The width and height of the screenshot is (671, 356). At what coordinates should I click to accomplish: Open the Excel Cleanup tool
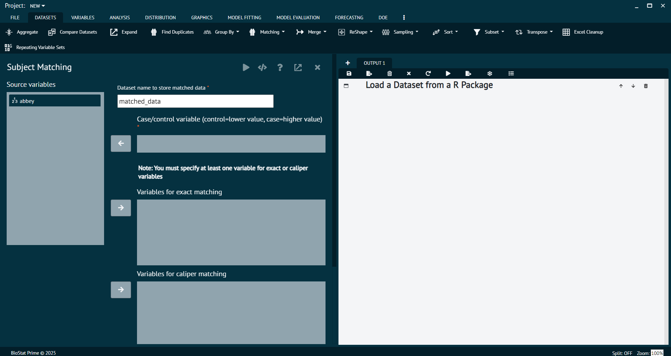pyautogui.click(x=583, y=32)
